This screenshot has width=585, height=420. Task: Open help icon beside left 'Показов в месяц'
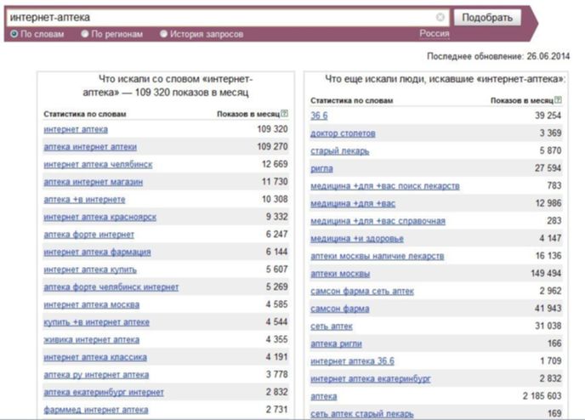(285, 113)
